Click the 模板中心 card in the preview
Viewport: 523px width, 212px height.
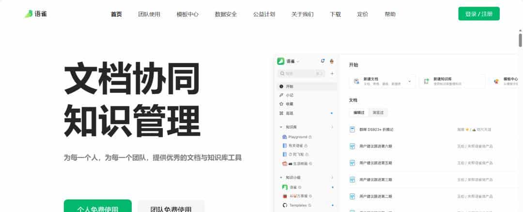point(504,81)
